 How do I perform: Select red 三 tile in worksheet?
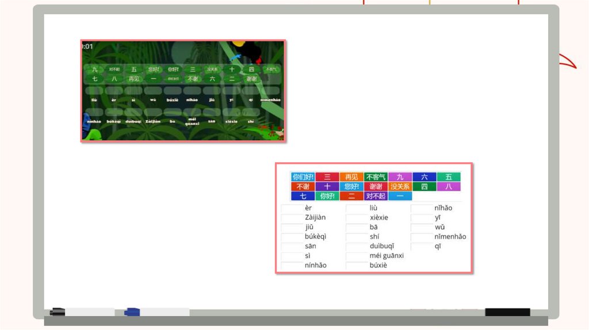(327, 177)
